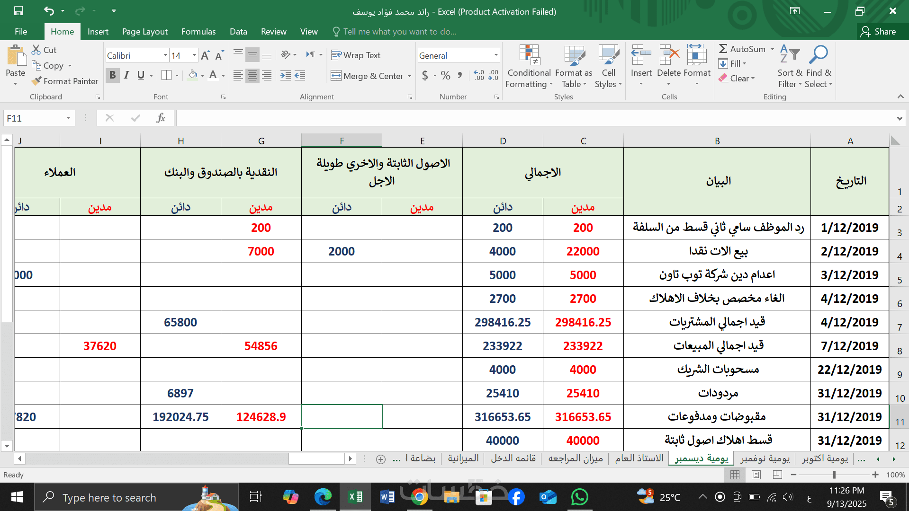
Task: Open the Fill Color bucket swatch
Action: [x=193, y=75]
